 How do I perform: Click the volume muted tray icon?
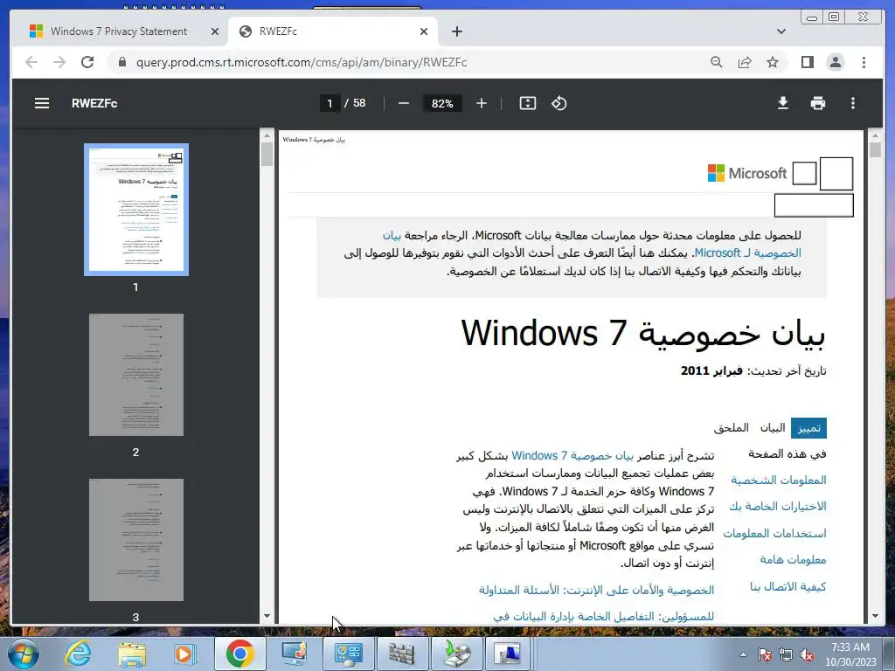pos(807,655)
